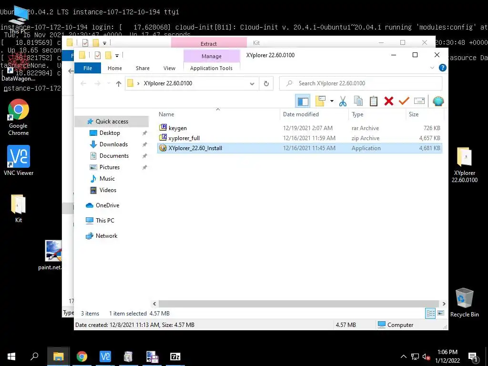Click the Properties quick access toolbar icon
488x366 pixels.
click(x=97, y=55)
